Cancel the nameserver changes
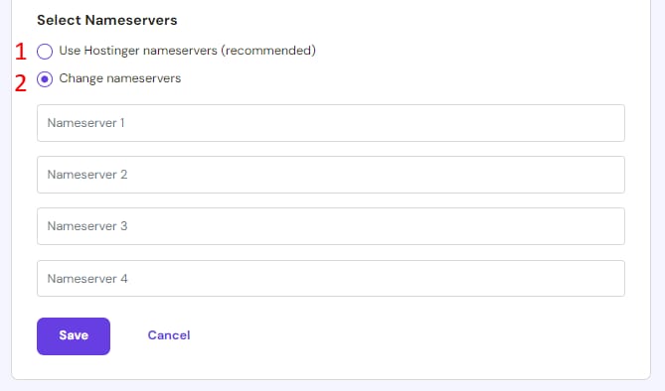Screen dimensions: 665x391 (x=169, y=335)
